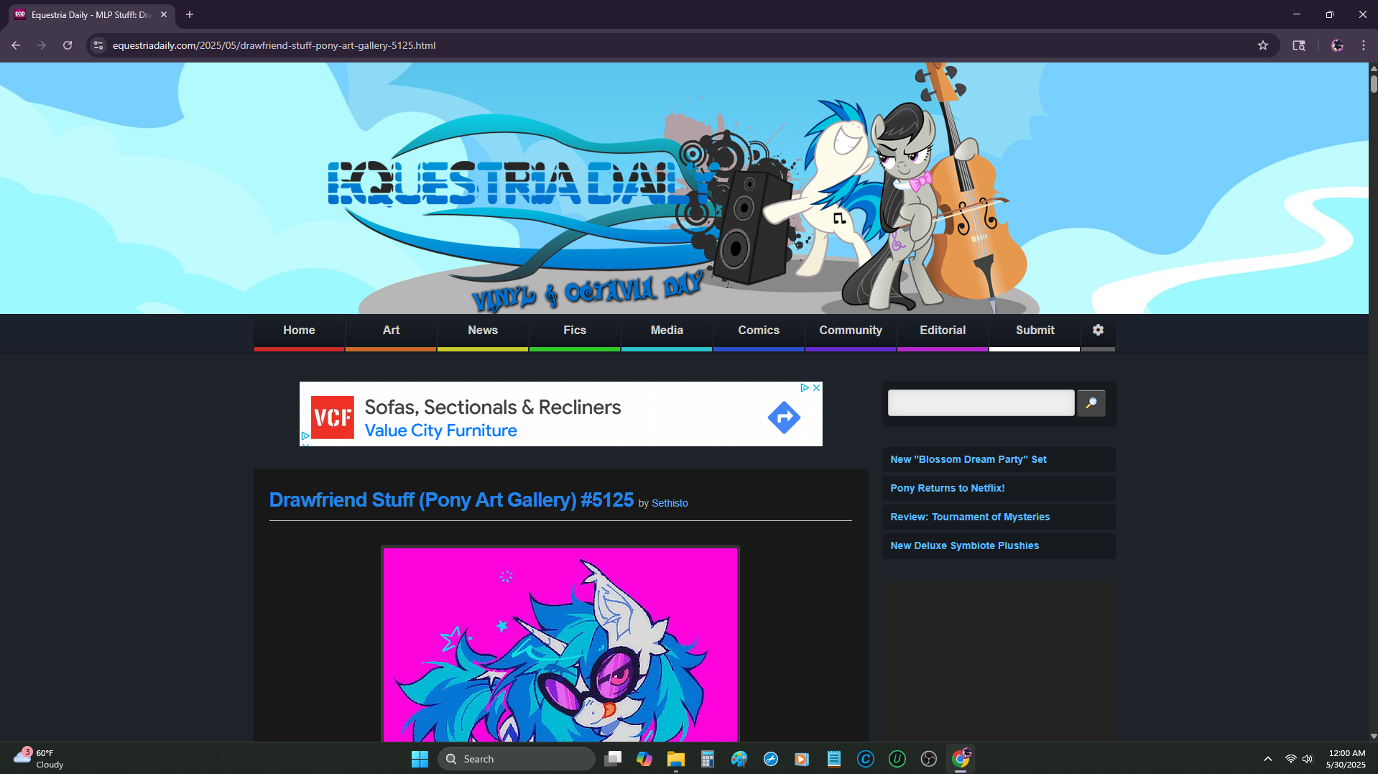
Task: Open author Sethisto's profile link
Action: coord(670,503)
